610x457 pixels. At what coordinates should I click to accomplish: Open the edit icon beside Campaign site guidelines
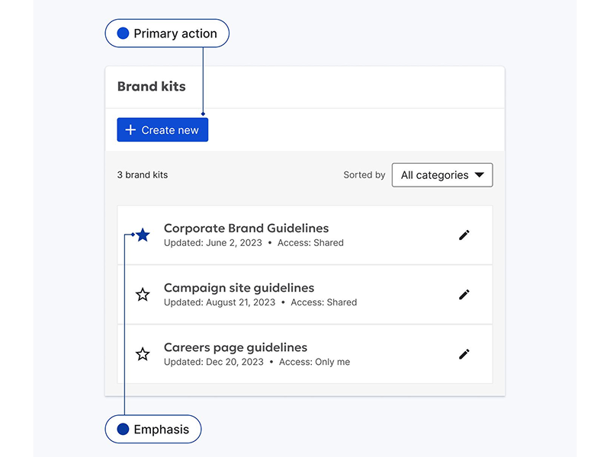464,294
